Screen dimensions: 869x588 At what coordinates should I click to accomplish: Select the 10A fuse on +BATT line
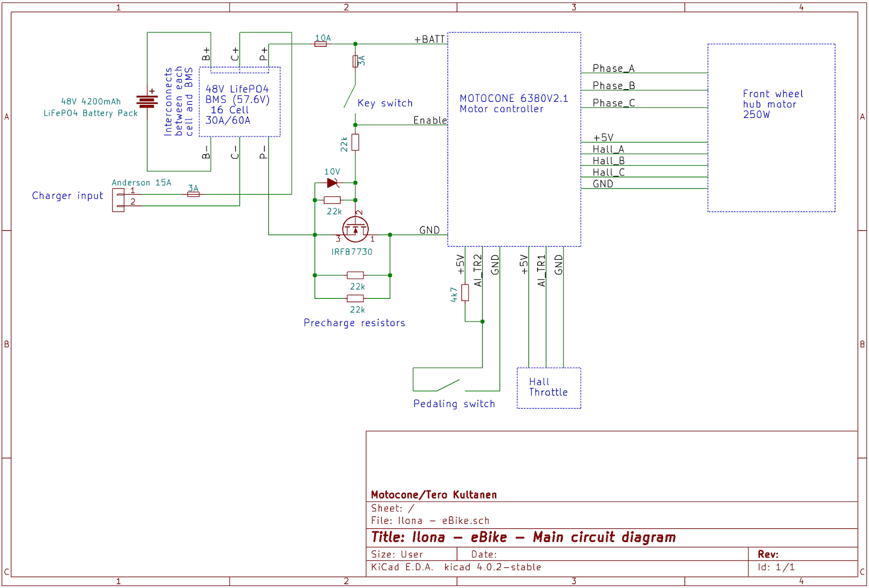tap(320, 44)
